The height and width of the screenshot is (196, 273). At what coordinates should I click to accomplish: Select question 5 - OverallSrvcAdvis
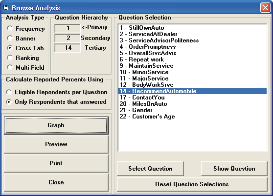(192, 53)
